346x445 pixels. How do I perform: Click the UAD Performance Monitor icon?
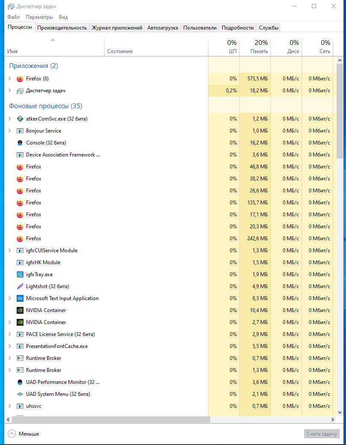[20, 382]
